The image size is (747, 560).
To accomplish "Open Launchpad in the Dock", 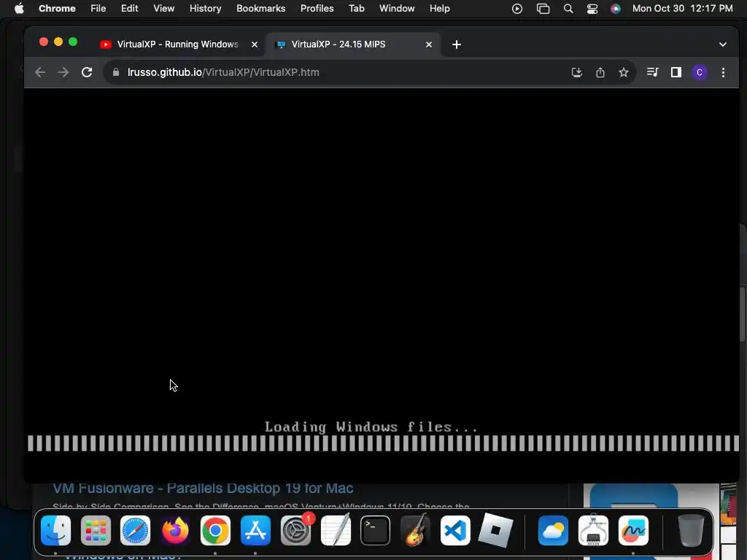I will coord(96,530).
